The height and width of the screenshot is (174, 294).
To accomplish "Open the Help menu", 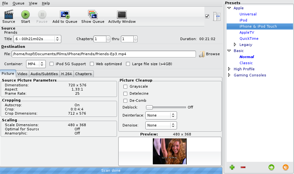I will pyautogui.click(x=46, y=3).
